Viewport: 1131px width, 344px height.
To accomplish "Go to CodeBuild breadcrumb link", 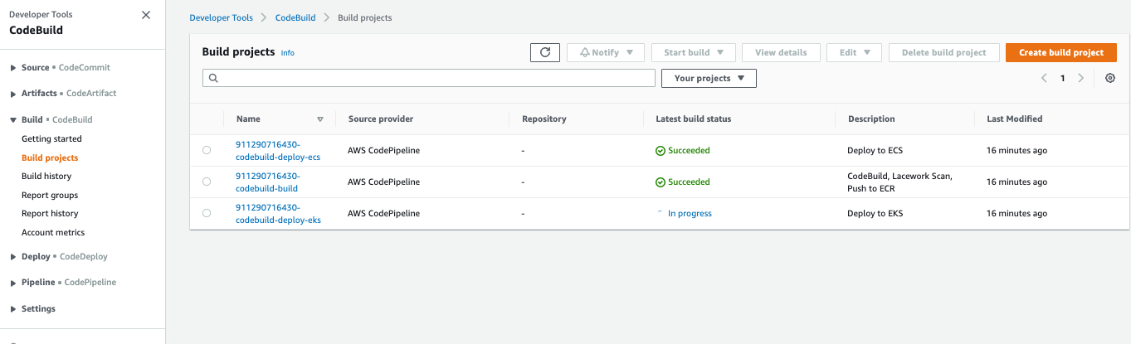I will 295,17.
